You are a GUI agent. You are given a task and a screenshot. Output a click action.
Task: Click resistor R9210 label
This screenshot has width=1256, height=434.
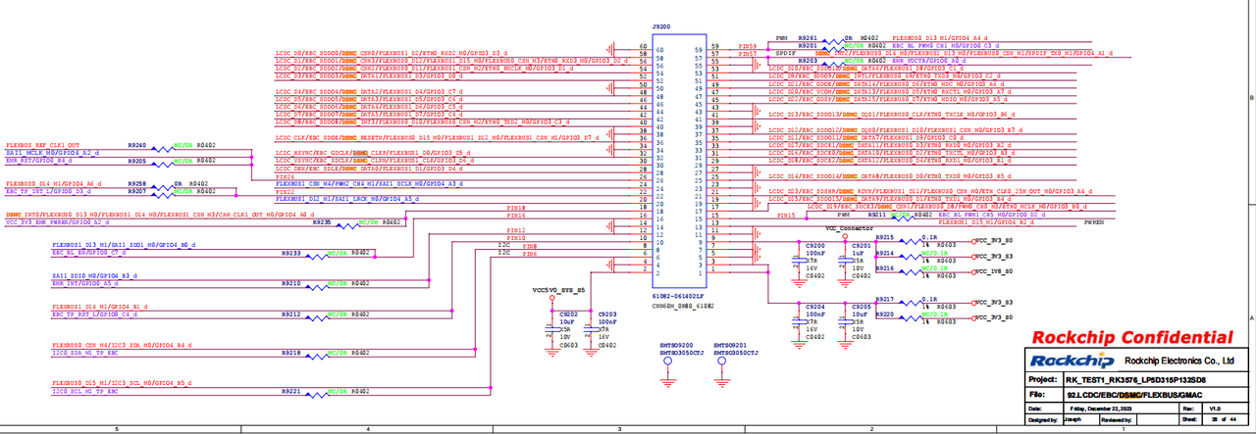(290, 283)
